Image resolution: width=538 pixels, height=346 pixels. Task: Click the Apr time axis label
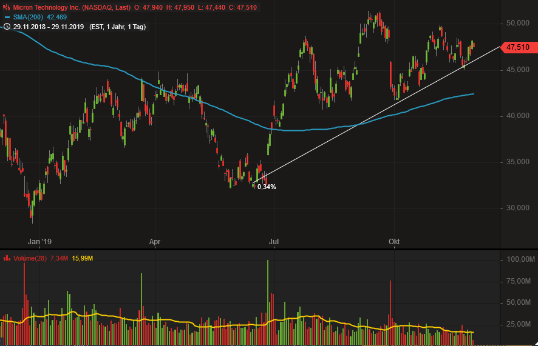pos(155,242)
